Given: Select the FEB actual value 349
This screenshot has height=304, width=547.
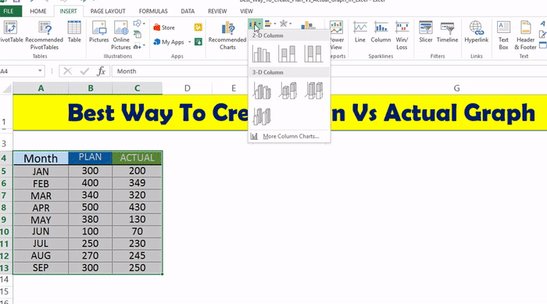Looking at the screenshot, I should (x=137, y=183).
